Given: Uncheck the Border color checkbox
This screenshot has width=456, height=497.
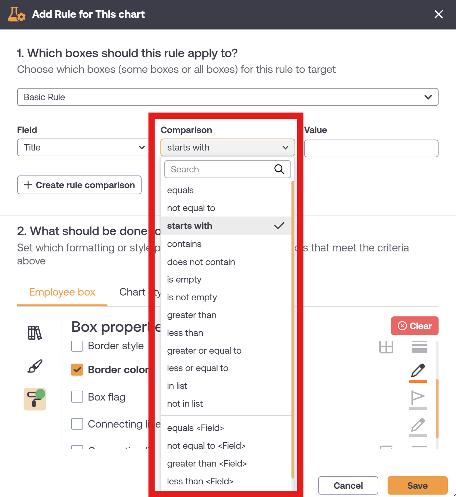Looking at the screenshot, I should (x=77, y=369).
